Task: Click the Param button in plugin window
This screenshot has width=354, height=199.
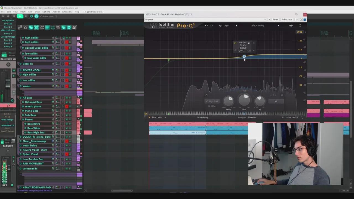Action: (275, 20)
